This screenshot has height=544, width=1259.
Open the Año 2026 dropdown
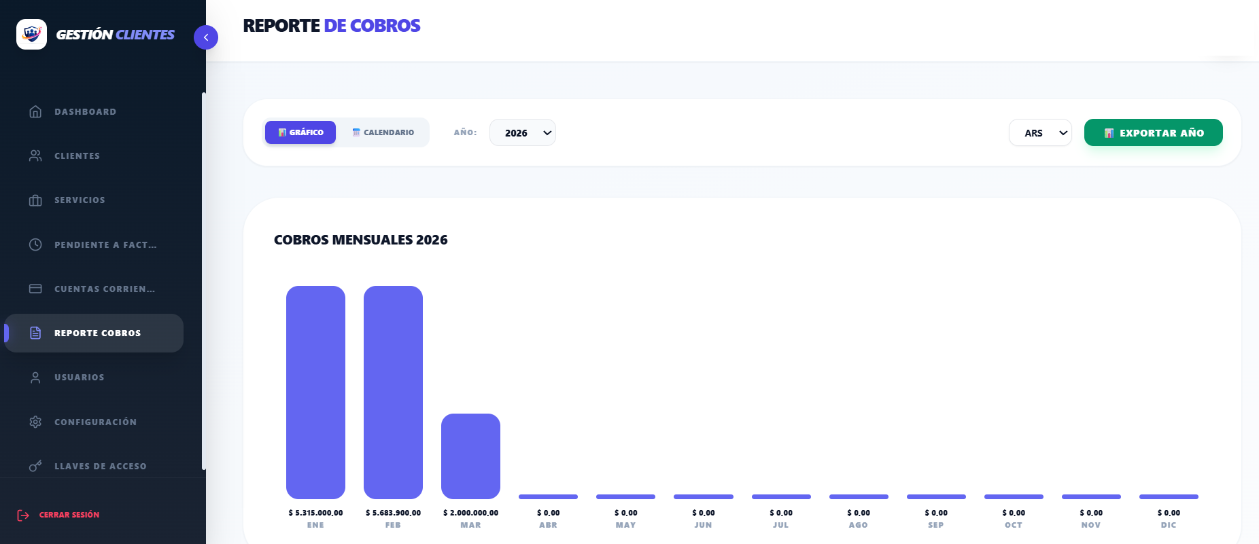[523, 132]
